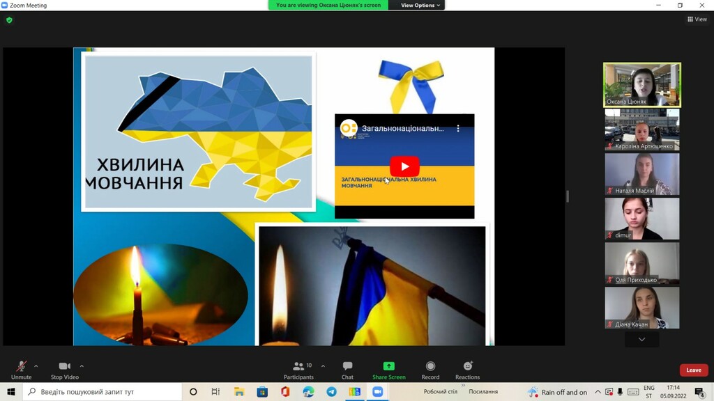Viewport: 714px width, 401px height.
Task: Open the View Options dropdown
Action: [420, 6]
